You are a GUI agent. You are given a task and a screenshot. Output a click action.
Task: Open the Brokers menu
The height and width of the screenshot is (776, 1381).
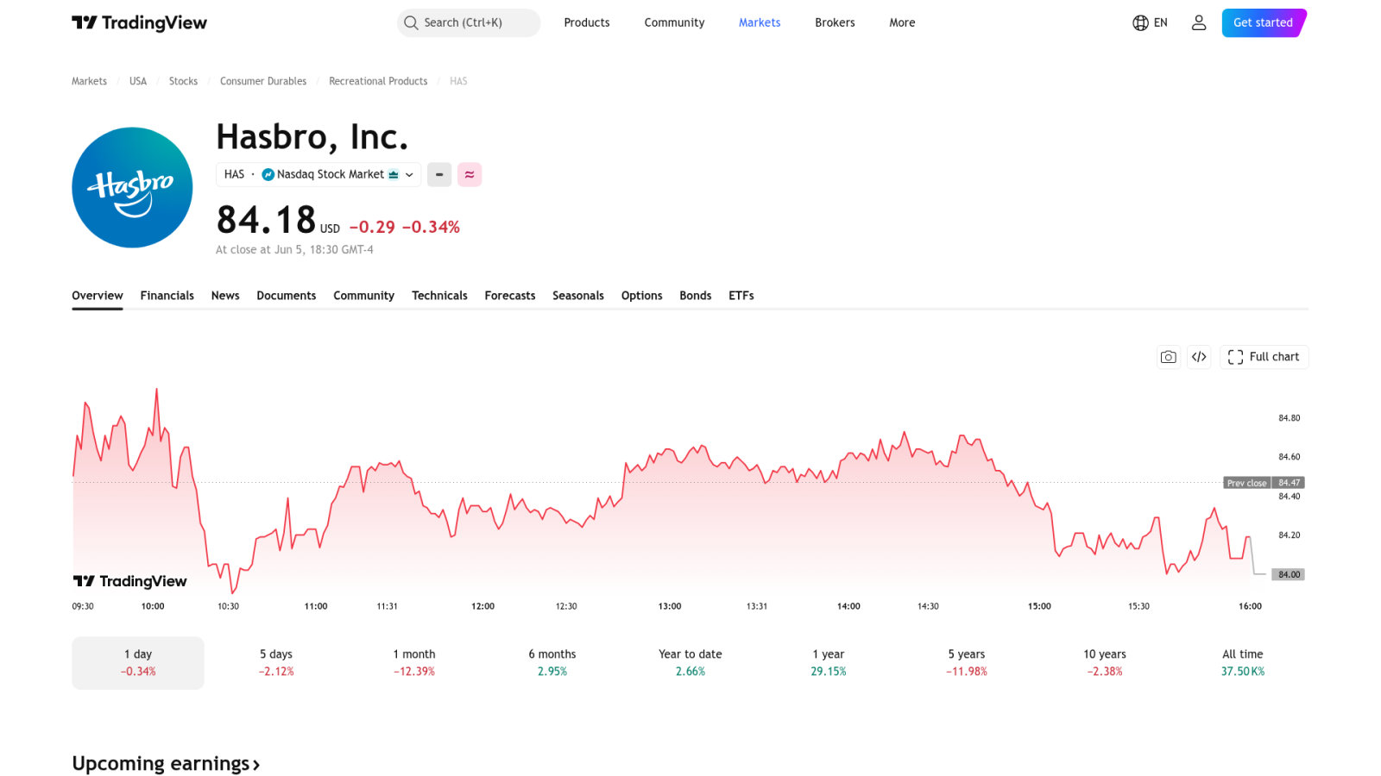tap(835, 22)
